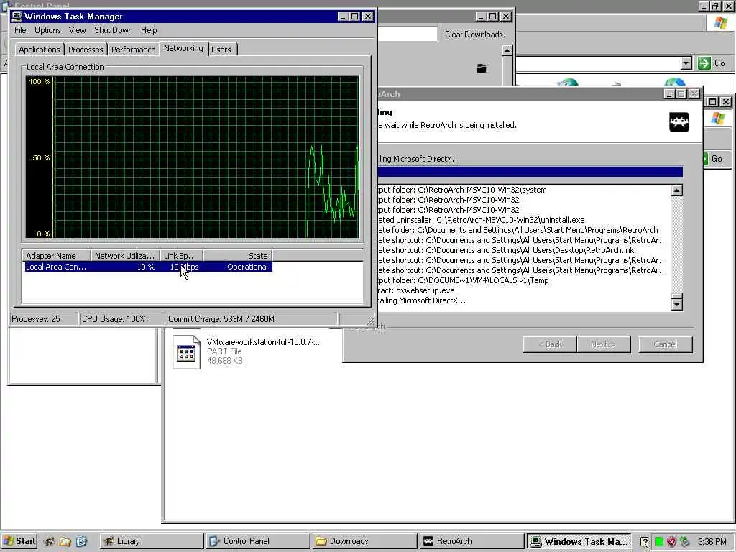
Task: Select the Local Area Con... adapter row
Action: pyautogui.click(x=148, y=267)
